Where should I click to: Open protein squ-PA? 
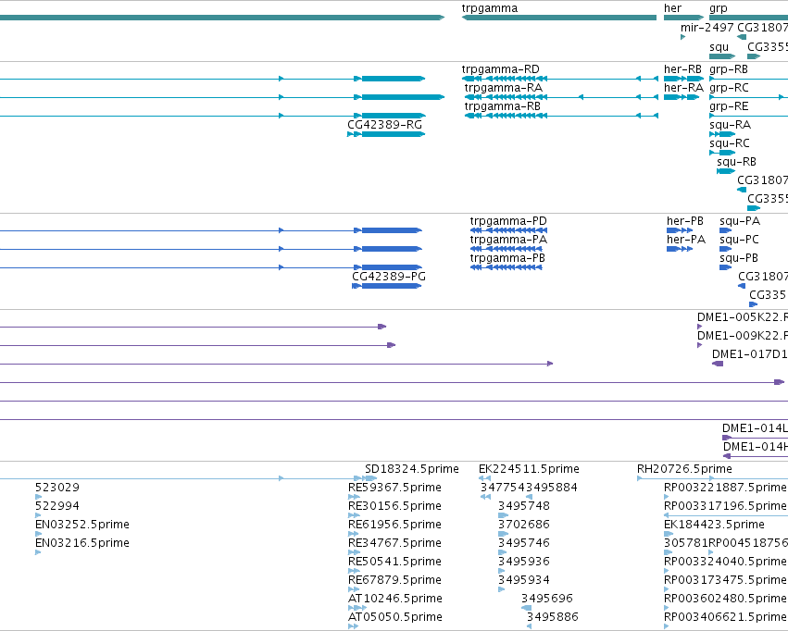(x=740, y=221)
